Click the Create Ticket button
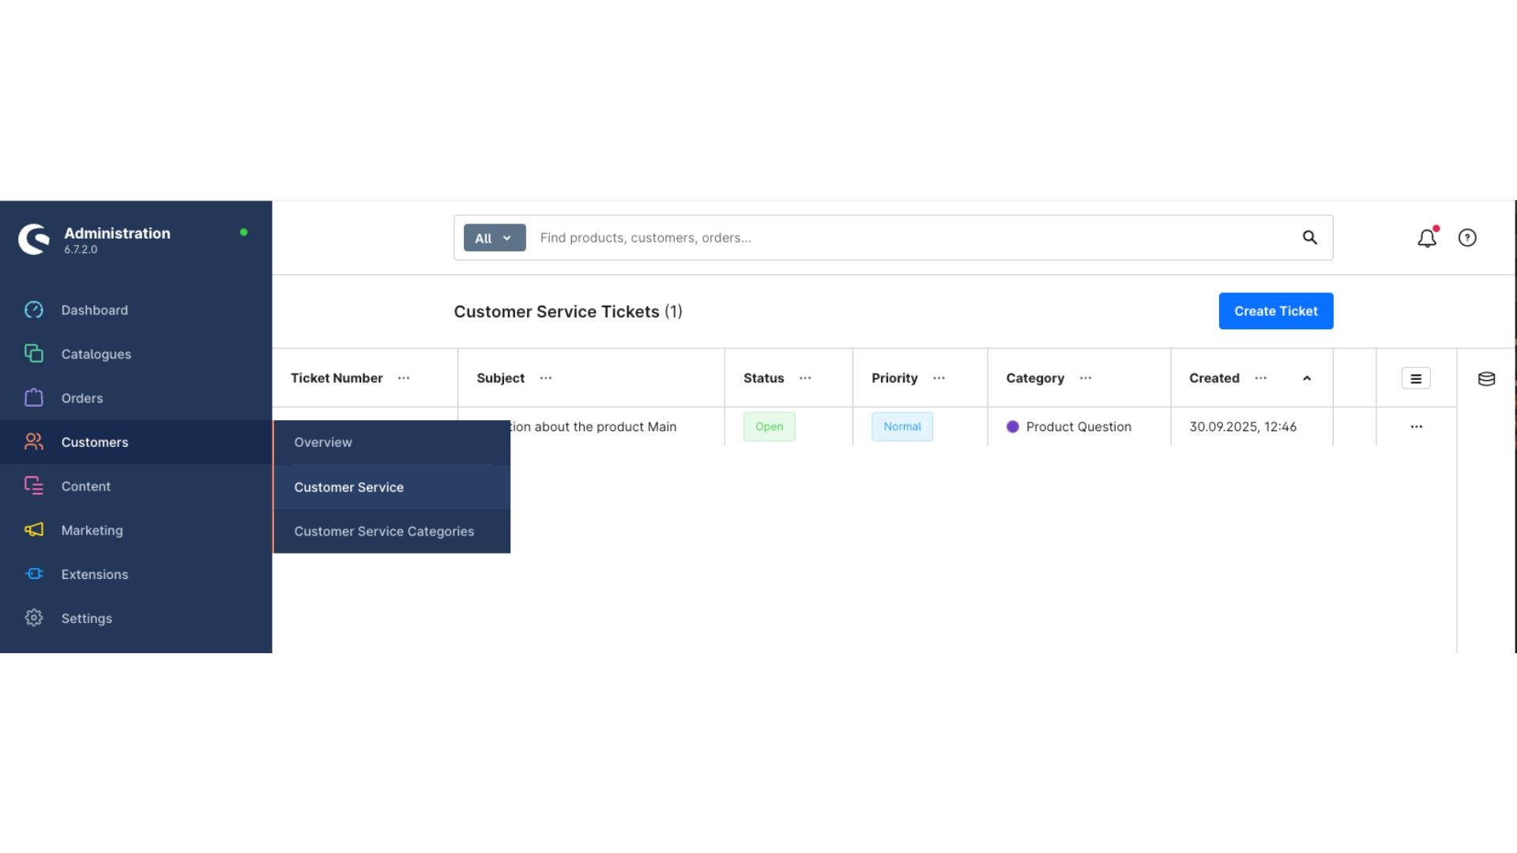 [x=1275, y=311]
